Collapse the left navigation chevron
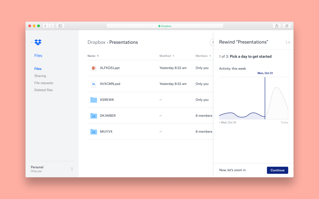The height and width of the screenshot is (199, 319). pyautogui.click(x=31, y=42)
